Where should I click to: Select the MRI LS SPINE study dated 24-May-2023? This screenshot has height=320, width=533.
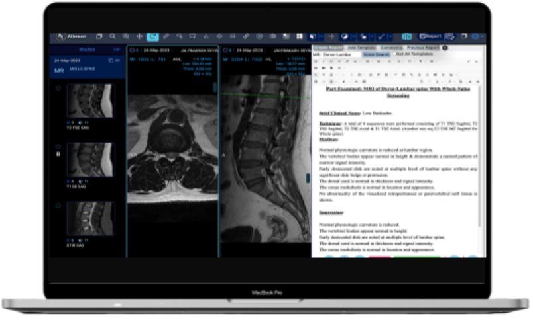point(88,65)
